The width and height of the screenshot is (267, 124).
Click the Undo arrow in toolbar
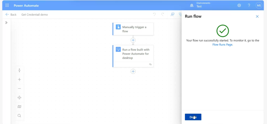pos(154,15)
